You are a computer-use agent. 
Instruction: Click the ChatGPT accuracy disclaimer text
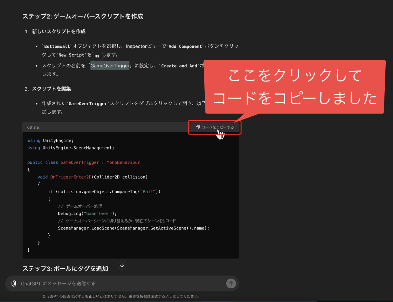pyautogui.click(x=122, y=296)
